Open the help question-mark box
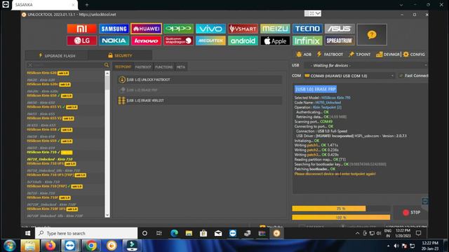The height and width of the screenshot is (252, 449). (x=372, y=35)
